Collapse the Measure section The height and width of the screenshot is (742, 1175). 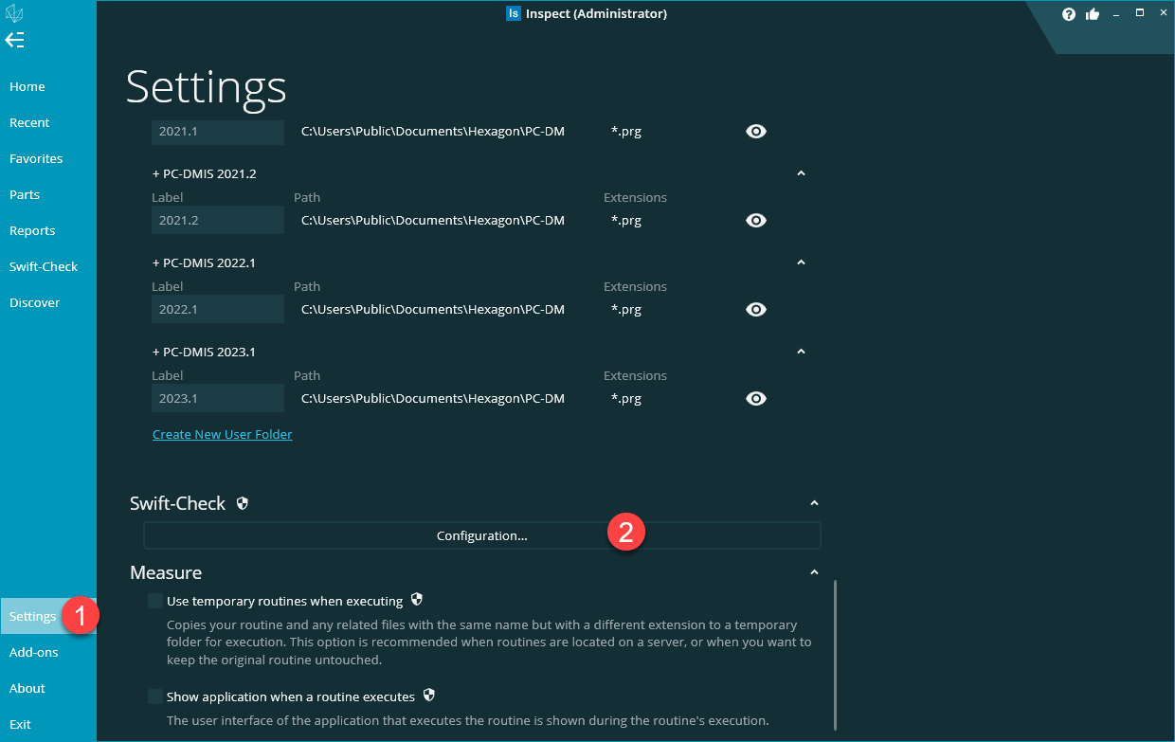814,572
